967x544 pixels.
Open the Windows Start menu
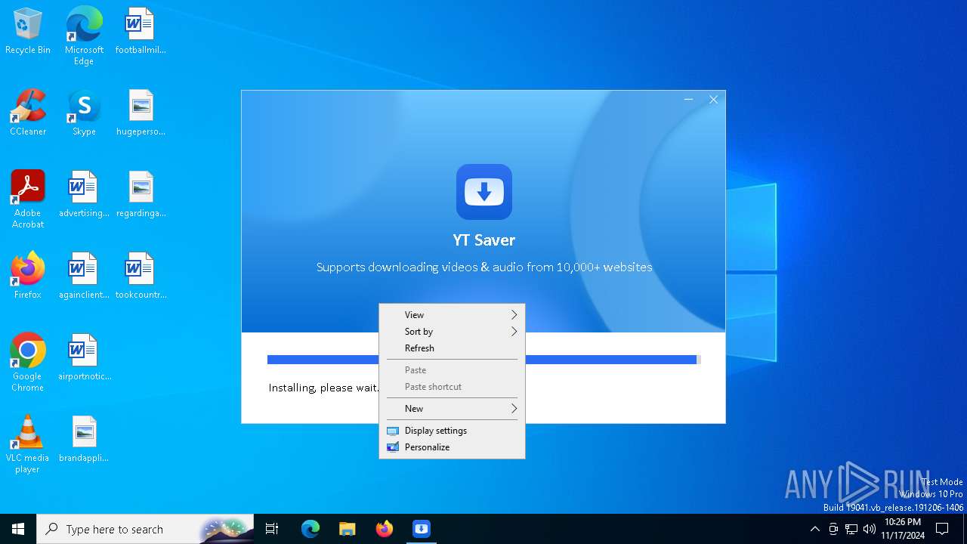[18, 529]
